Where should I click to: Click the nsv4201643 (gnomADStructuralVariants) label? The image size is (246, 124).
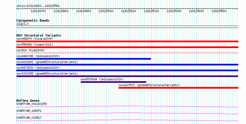tap(47, 62)
